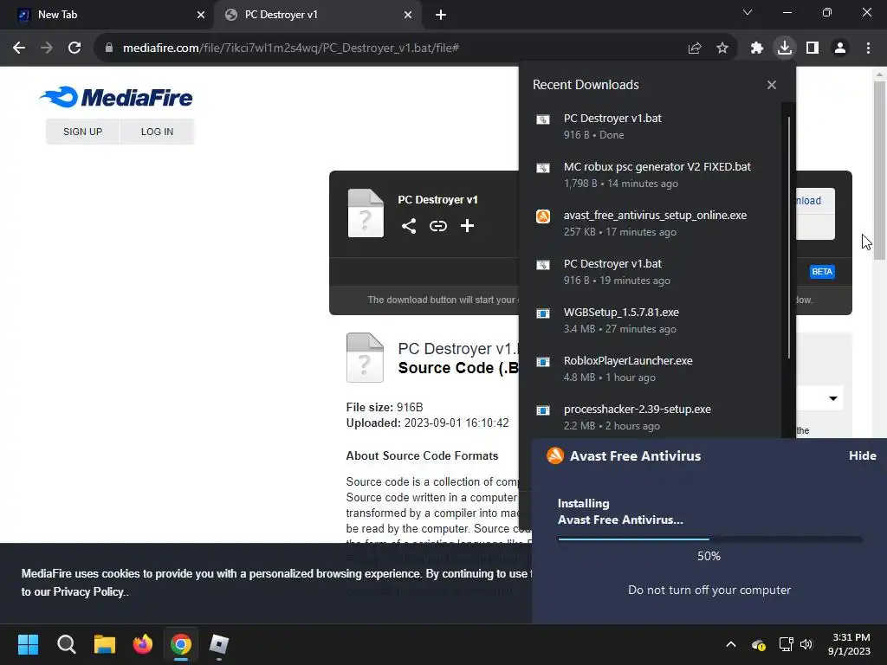Close the New Tab browser tab
The image size is (887, 665).
point(201,16)
